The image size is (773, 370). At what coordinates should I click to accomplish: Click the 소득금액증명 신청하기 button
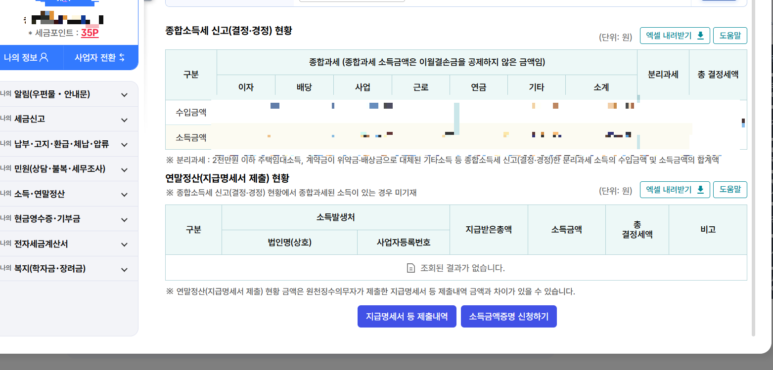tap(508, 316)
